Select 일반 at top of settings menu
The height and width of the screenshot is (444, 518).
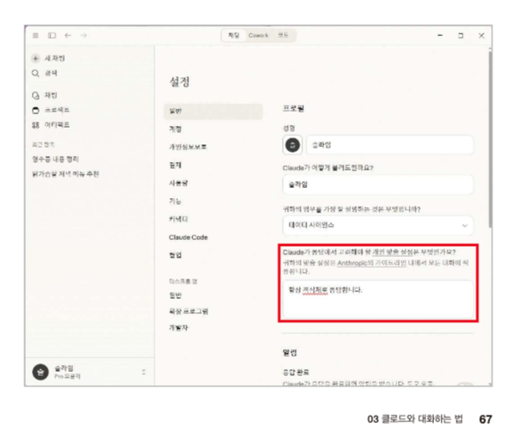coord(213,111)
